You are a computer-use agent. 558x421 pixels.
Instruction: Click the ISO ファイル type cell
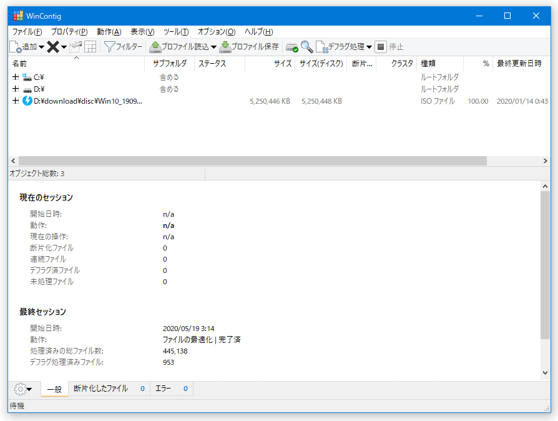438,101
